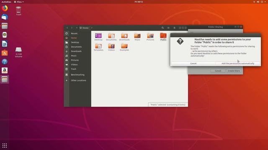Click the Folder Sharing window title
This screenshot has width=268, height=150.
coord(215,27)
